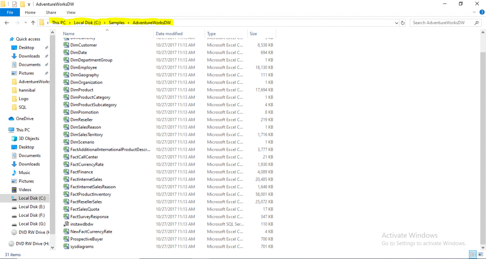Go up one folder level
This screenshot has height=259, width=486.
click(34, 23)
